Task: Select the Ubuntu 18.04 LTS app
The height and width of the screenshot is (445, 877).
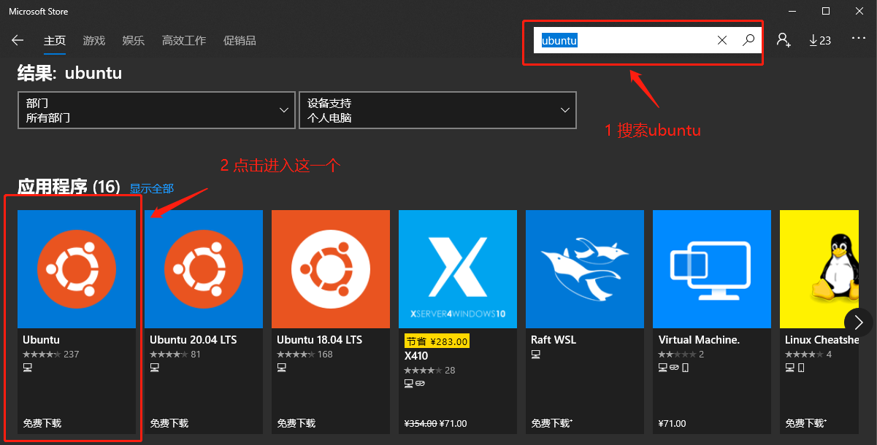Action: [330, 269]
